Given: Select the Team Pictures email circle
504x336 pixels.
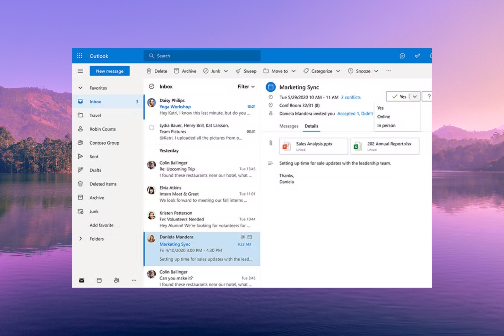Looking at the screenshot, I should click(151, 128).
